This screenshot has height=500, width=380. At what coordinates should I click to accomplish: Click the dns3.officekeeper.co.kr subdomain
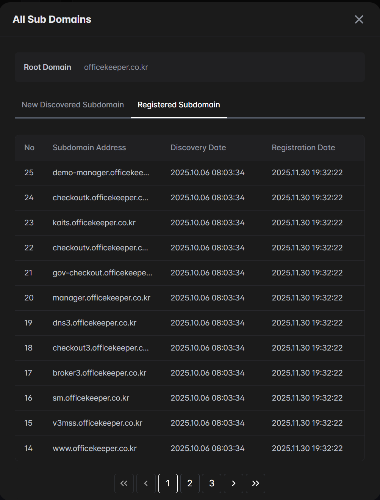coord(94,323)
